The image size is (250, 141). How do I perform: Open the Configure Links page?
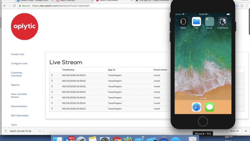click(x=19, y=63)
